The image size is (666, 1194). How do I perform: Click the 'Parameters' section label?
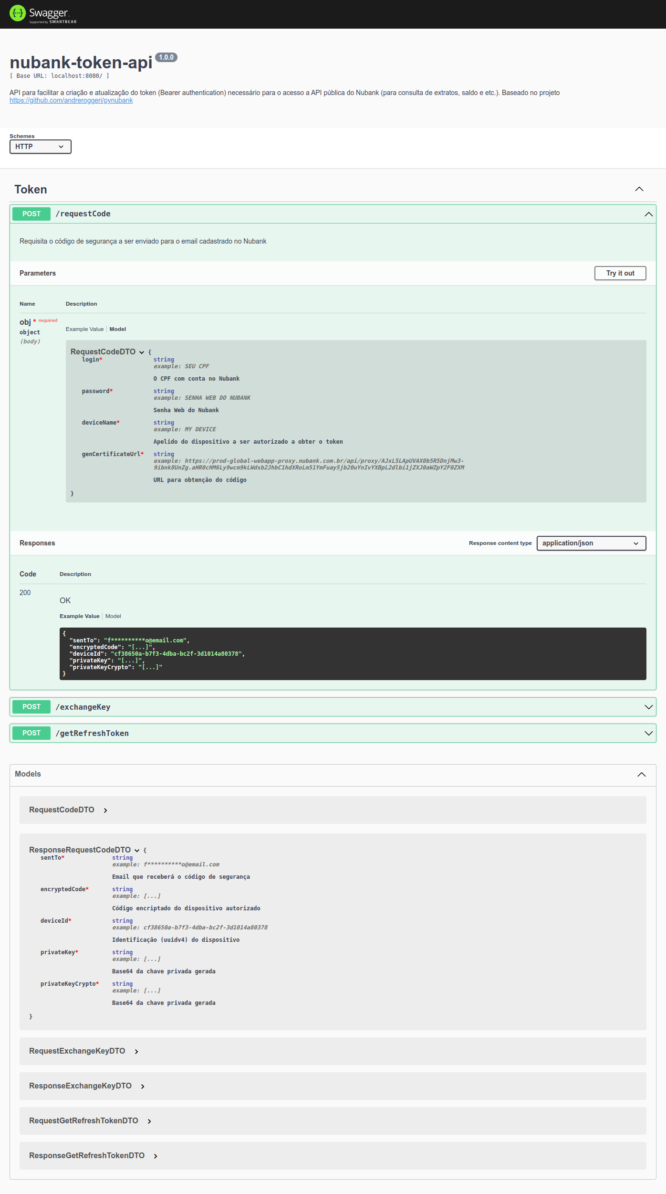[x=38, y=273]
